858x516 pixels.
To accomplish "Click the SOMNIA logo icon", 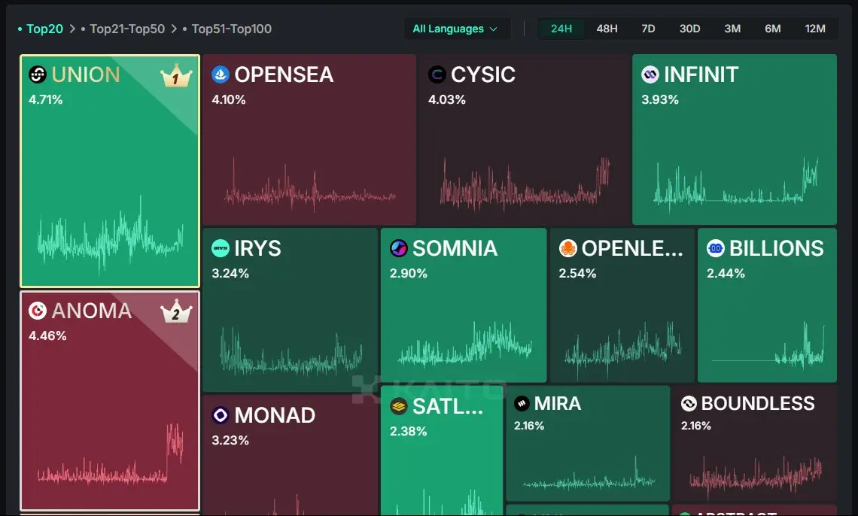I will 399,248.
